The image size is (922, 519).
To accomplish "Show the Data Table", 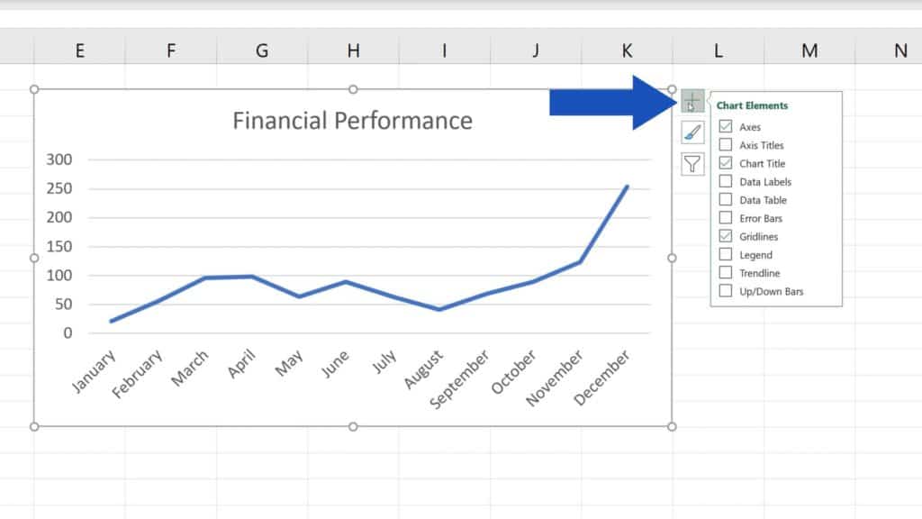I will [725, 199].
